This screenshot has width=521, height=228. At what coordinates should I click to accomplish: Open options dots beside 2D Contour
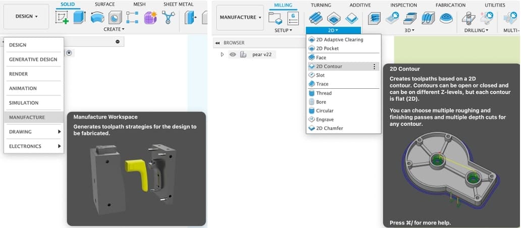click(374, 67)
